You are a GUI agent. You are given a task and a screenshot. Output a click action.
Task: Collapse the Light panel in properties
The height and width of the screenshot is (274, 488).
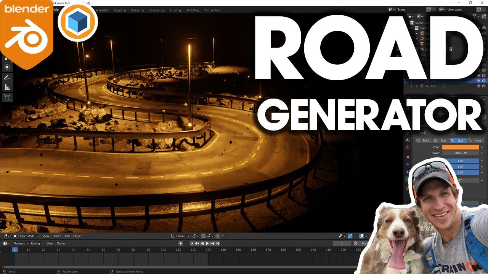point(417,133)
